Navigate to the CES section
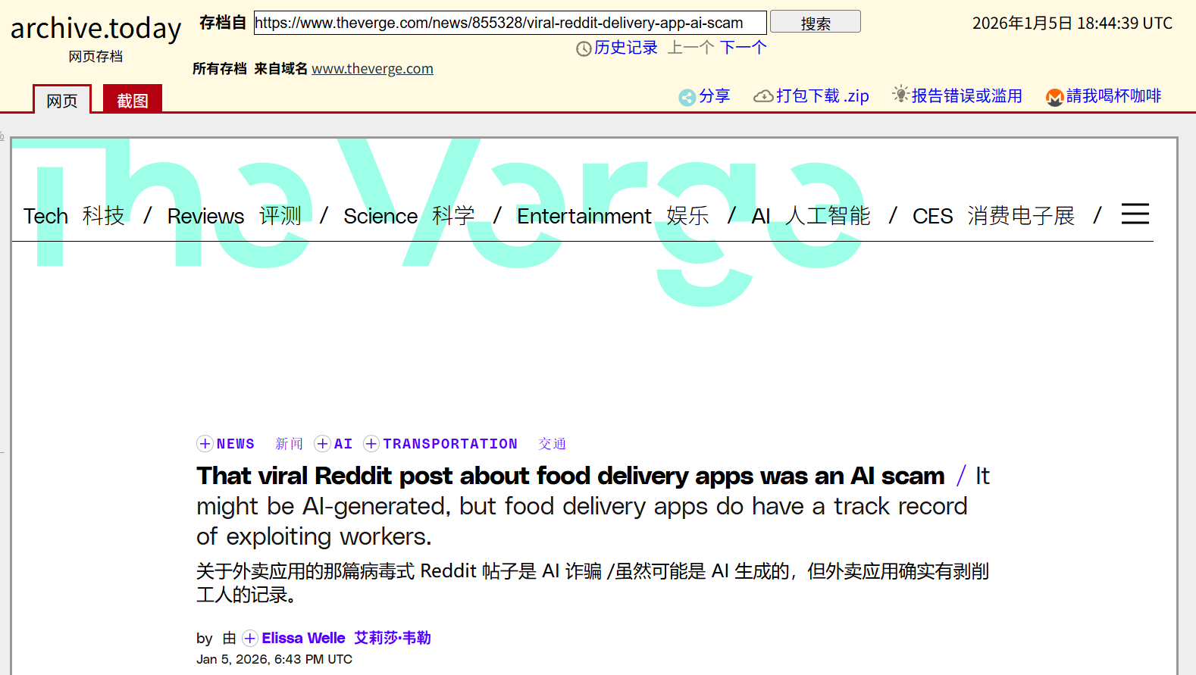This screenshot has width=1196, height=675. click(x=932, y=216)
